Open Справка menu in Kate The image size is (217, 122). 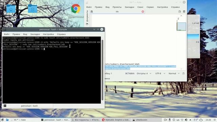(175, 7)
